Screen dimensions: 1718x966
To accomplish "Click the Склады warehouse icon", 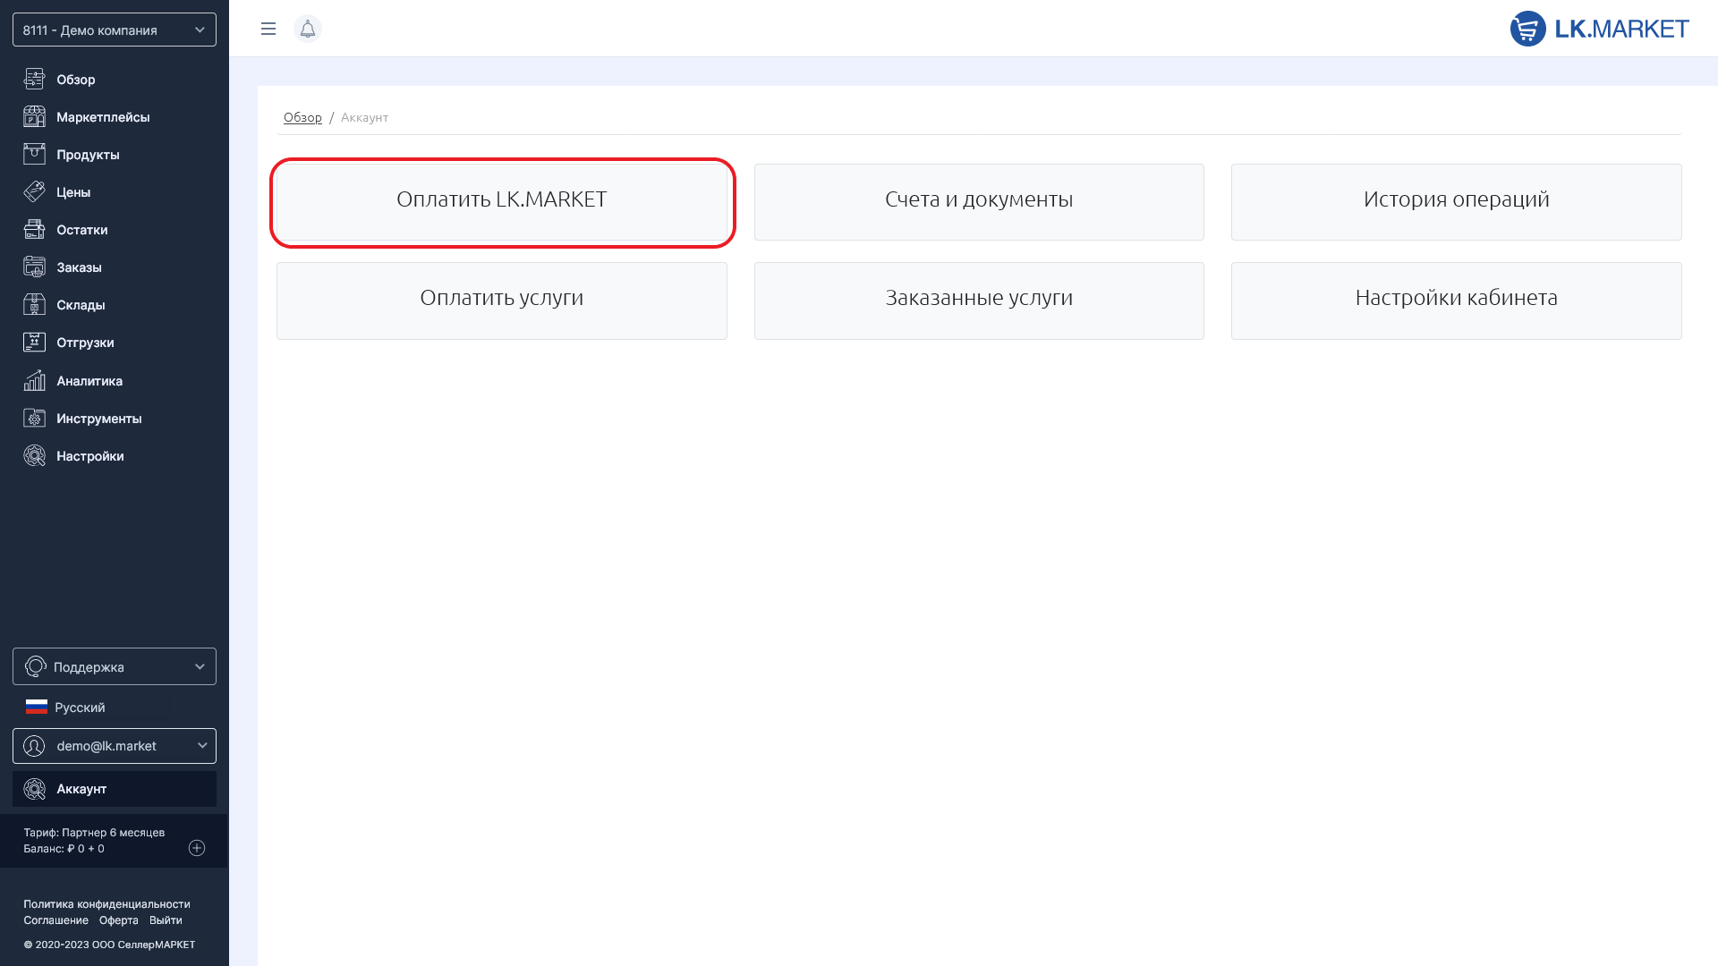I will point(34,304).
